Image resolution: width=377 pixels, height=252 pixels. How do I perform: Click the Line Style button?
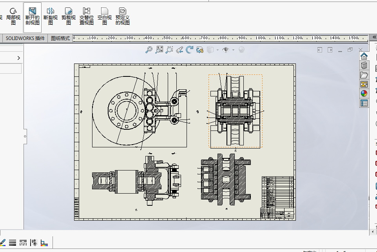pos(23,243)
